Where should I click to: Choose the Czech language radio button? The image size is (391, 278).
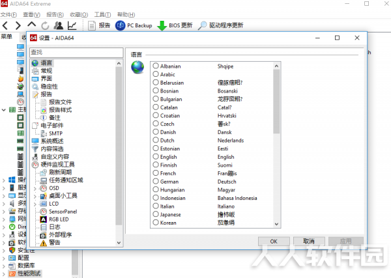[x=156, y=124]
